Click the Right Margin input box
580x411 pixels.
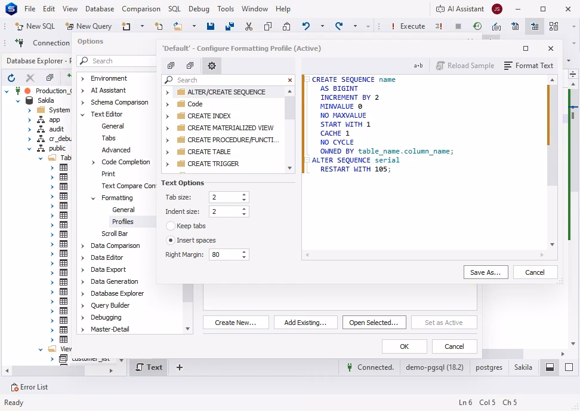pyautogui.click(x=225, y=254)
